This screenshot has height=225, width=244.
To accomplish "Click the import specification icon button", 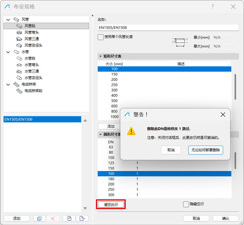I will coord(69,219).
